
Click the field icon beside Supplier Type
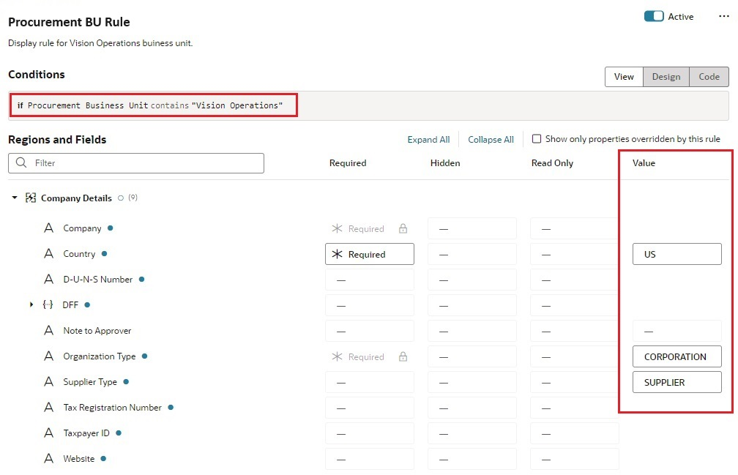pyautogui.click(x=48, y=382)
